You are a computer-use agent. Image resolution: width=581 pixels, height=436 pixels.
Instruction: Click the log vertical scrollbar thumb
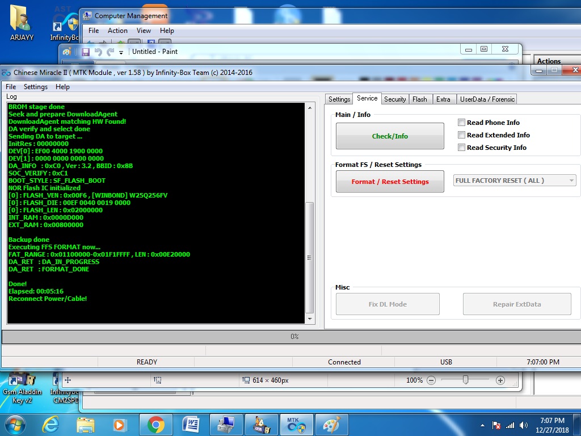[310, 258]
